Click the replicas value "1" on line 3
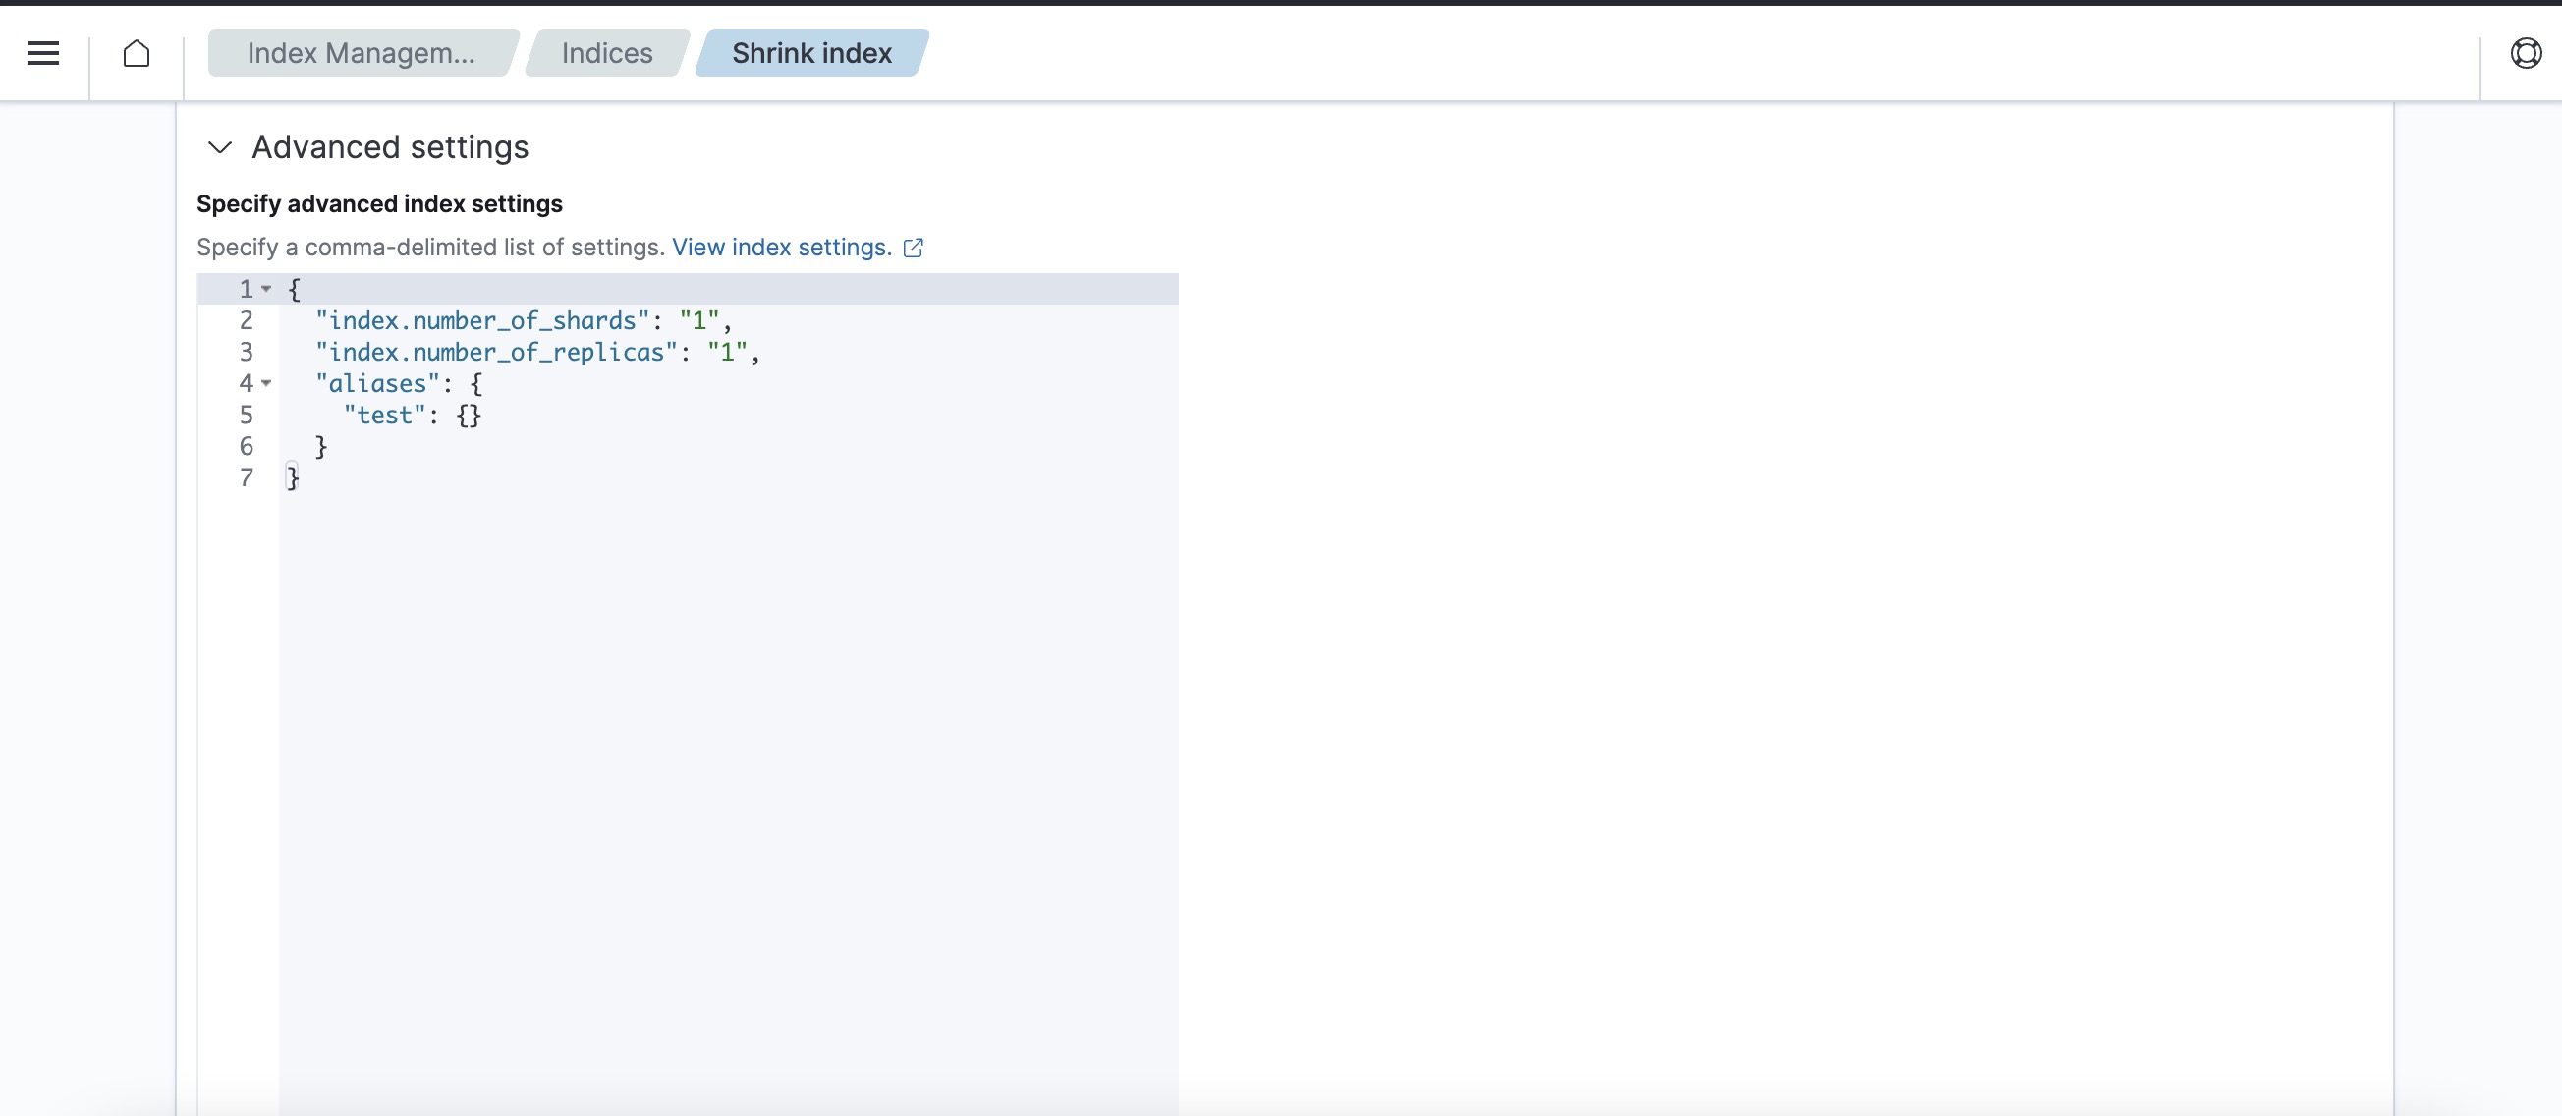The width and height of the screenshot is (2562, 1116). 727,352
